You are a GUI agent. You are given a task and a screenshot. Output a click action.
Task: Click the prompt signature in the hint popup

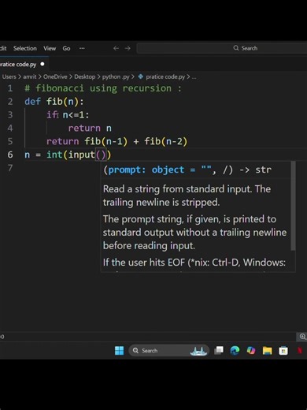pos(187,170)
